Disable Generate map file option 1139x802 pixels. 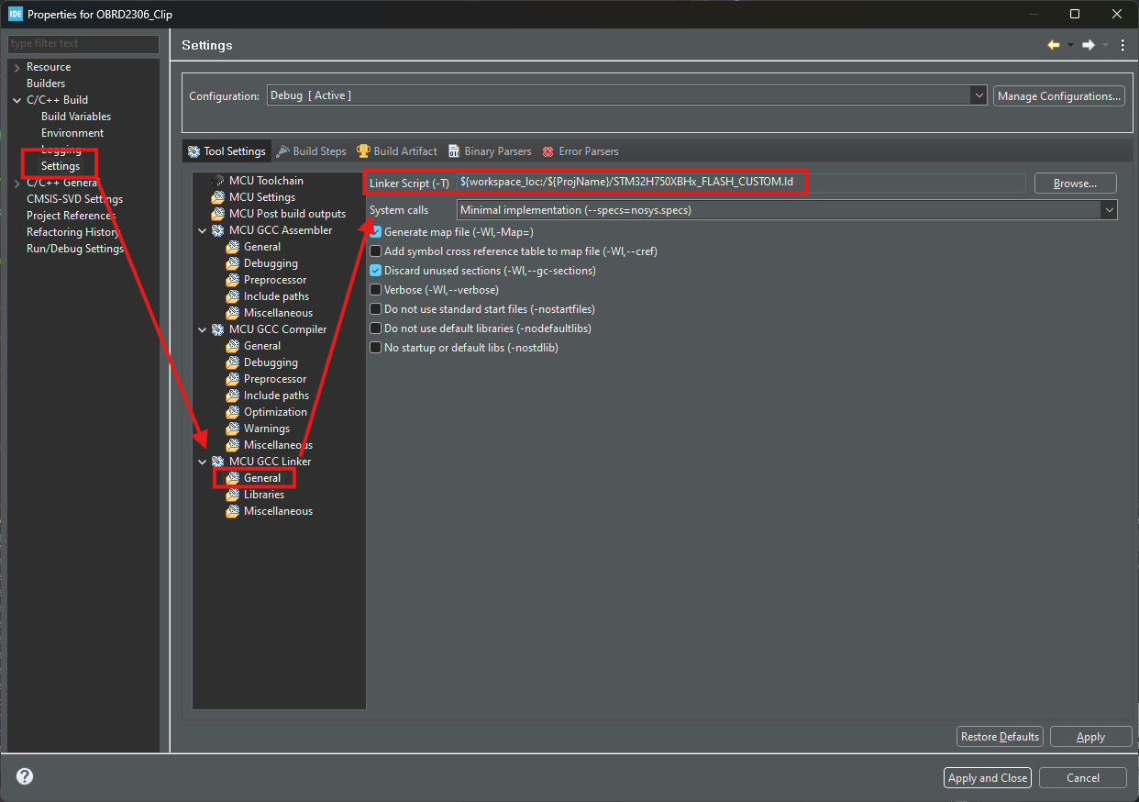coord(375,231)
